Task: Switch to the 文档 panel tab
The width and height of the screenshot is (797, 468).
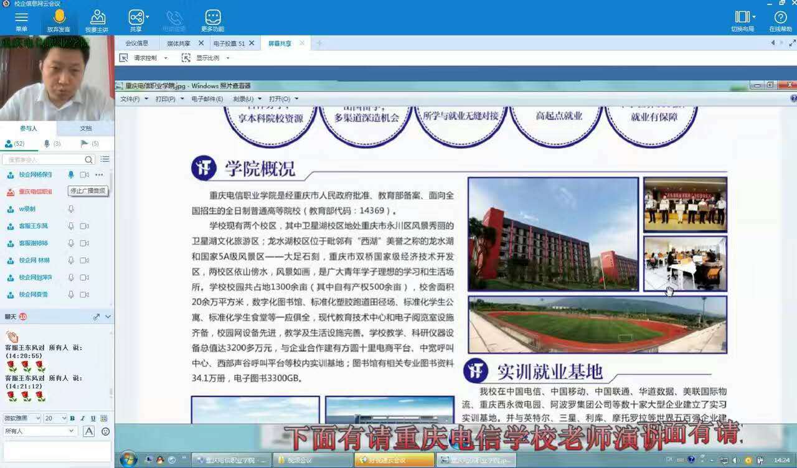Action: [86, 128]
